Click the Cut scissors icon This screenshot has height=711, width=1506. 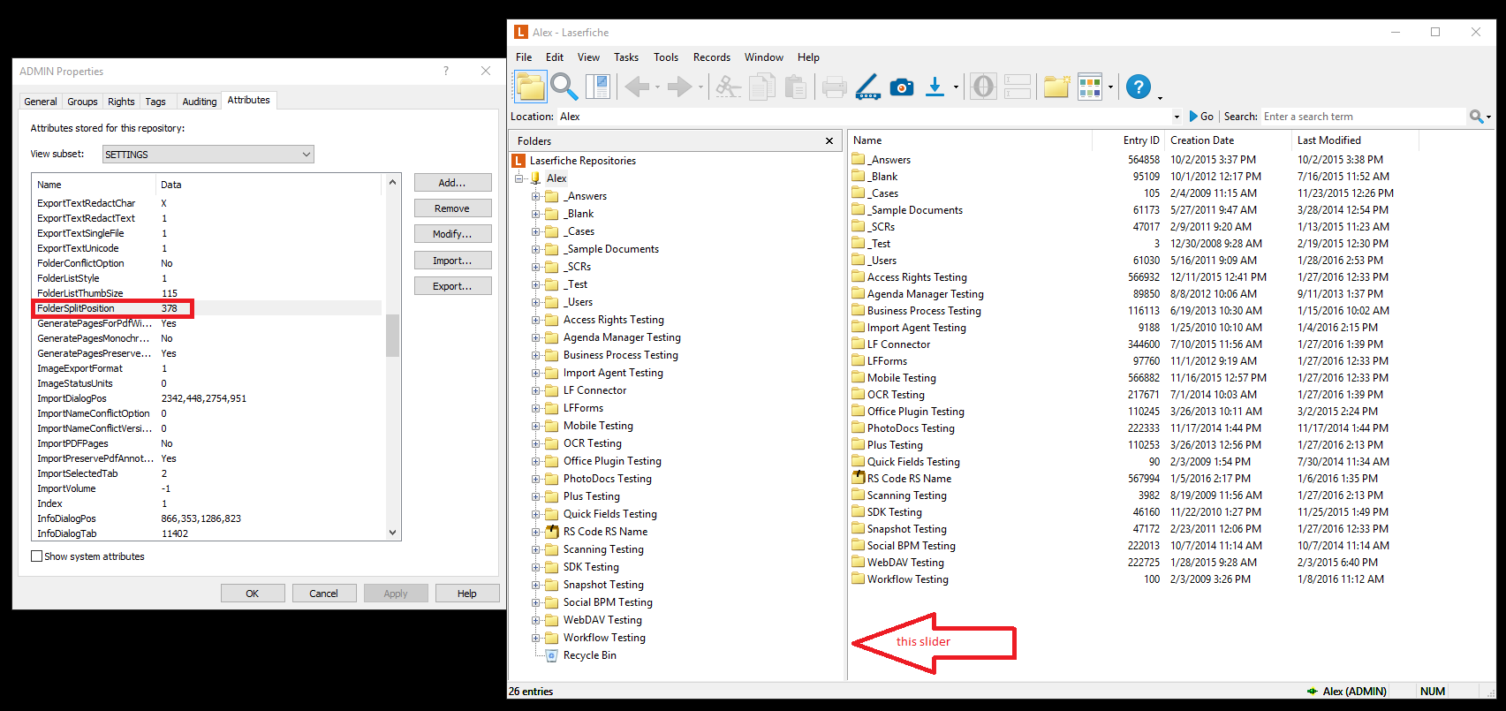click(728, 87)
